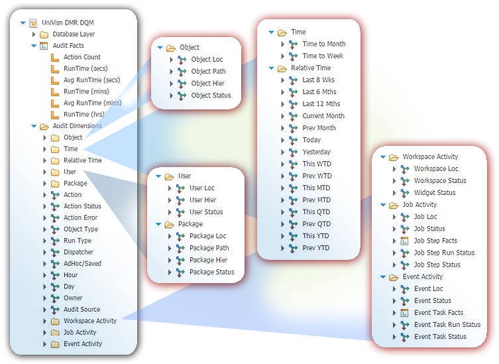Click the Time to Month dimension icon
Screen dimensions: 499x364
[293, 44]
